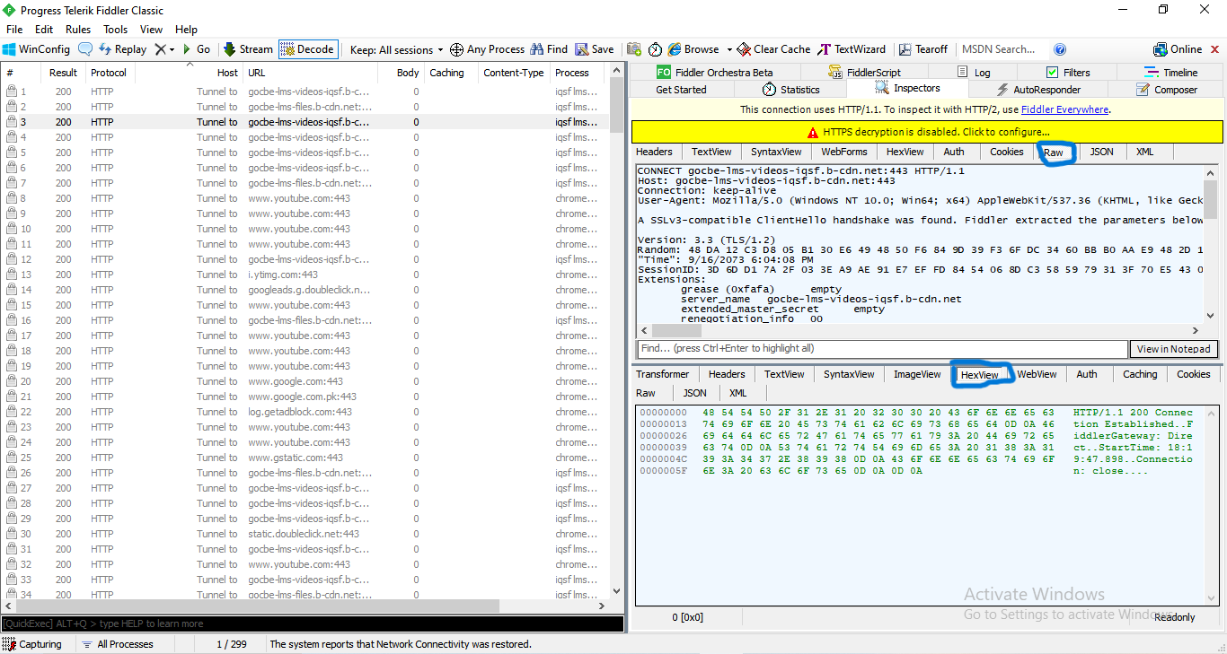Open the TextWizard tool
The height and width of the screenshot is (654, 1227).
(x=852, y=49)
